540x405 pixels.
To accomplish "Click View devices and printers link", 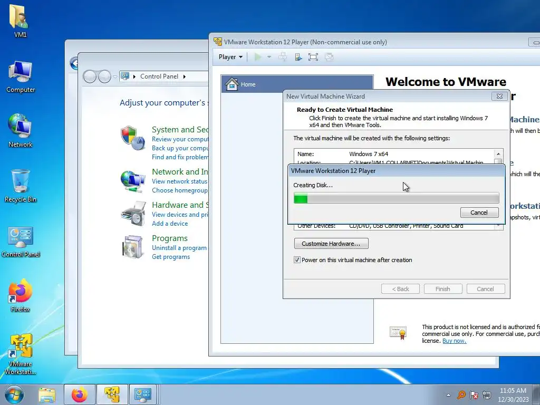I will pos(180,214).
